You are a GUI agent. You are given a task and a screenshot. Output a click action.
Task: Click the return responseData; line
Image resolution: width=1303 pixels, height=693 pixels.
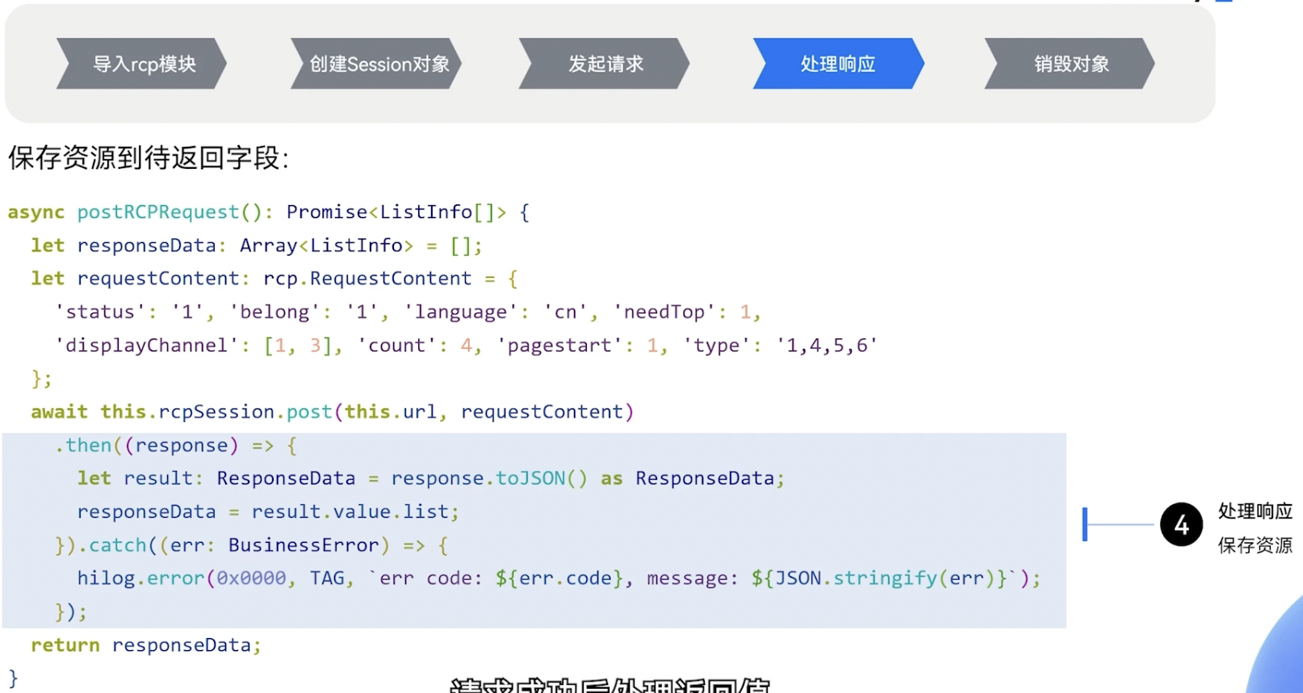[146, 645]
